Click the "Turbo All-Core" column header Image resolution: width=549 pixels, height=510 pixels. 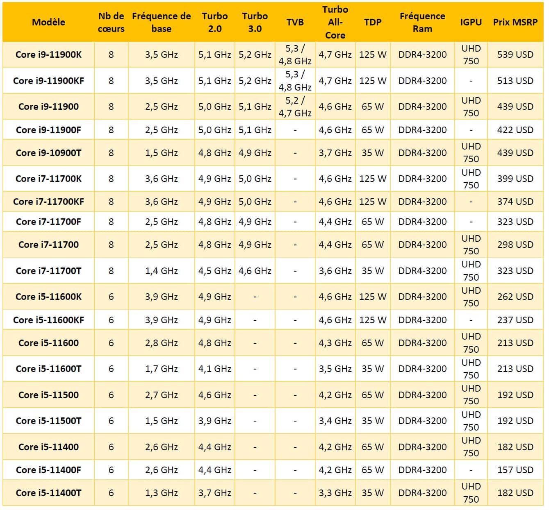tap(335, 22)
